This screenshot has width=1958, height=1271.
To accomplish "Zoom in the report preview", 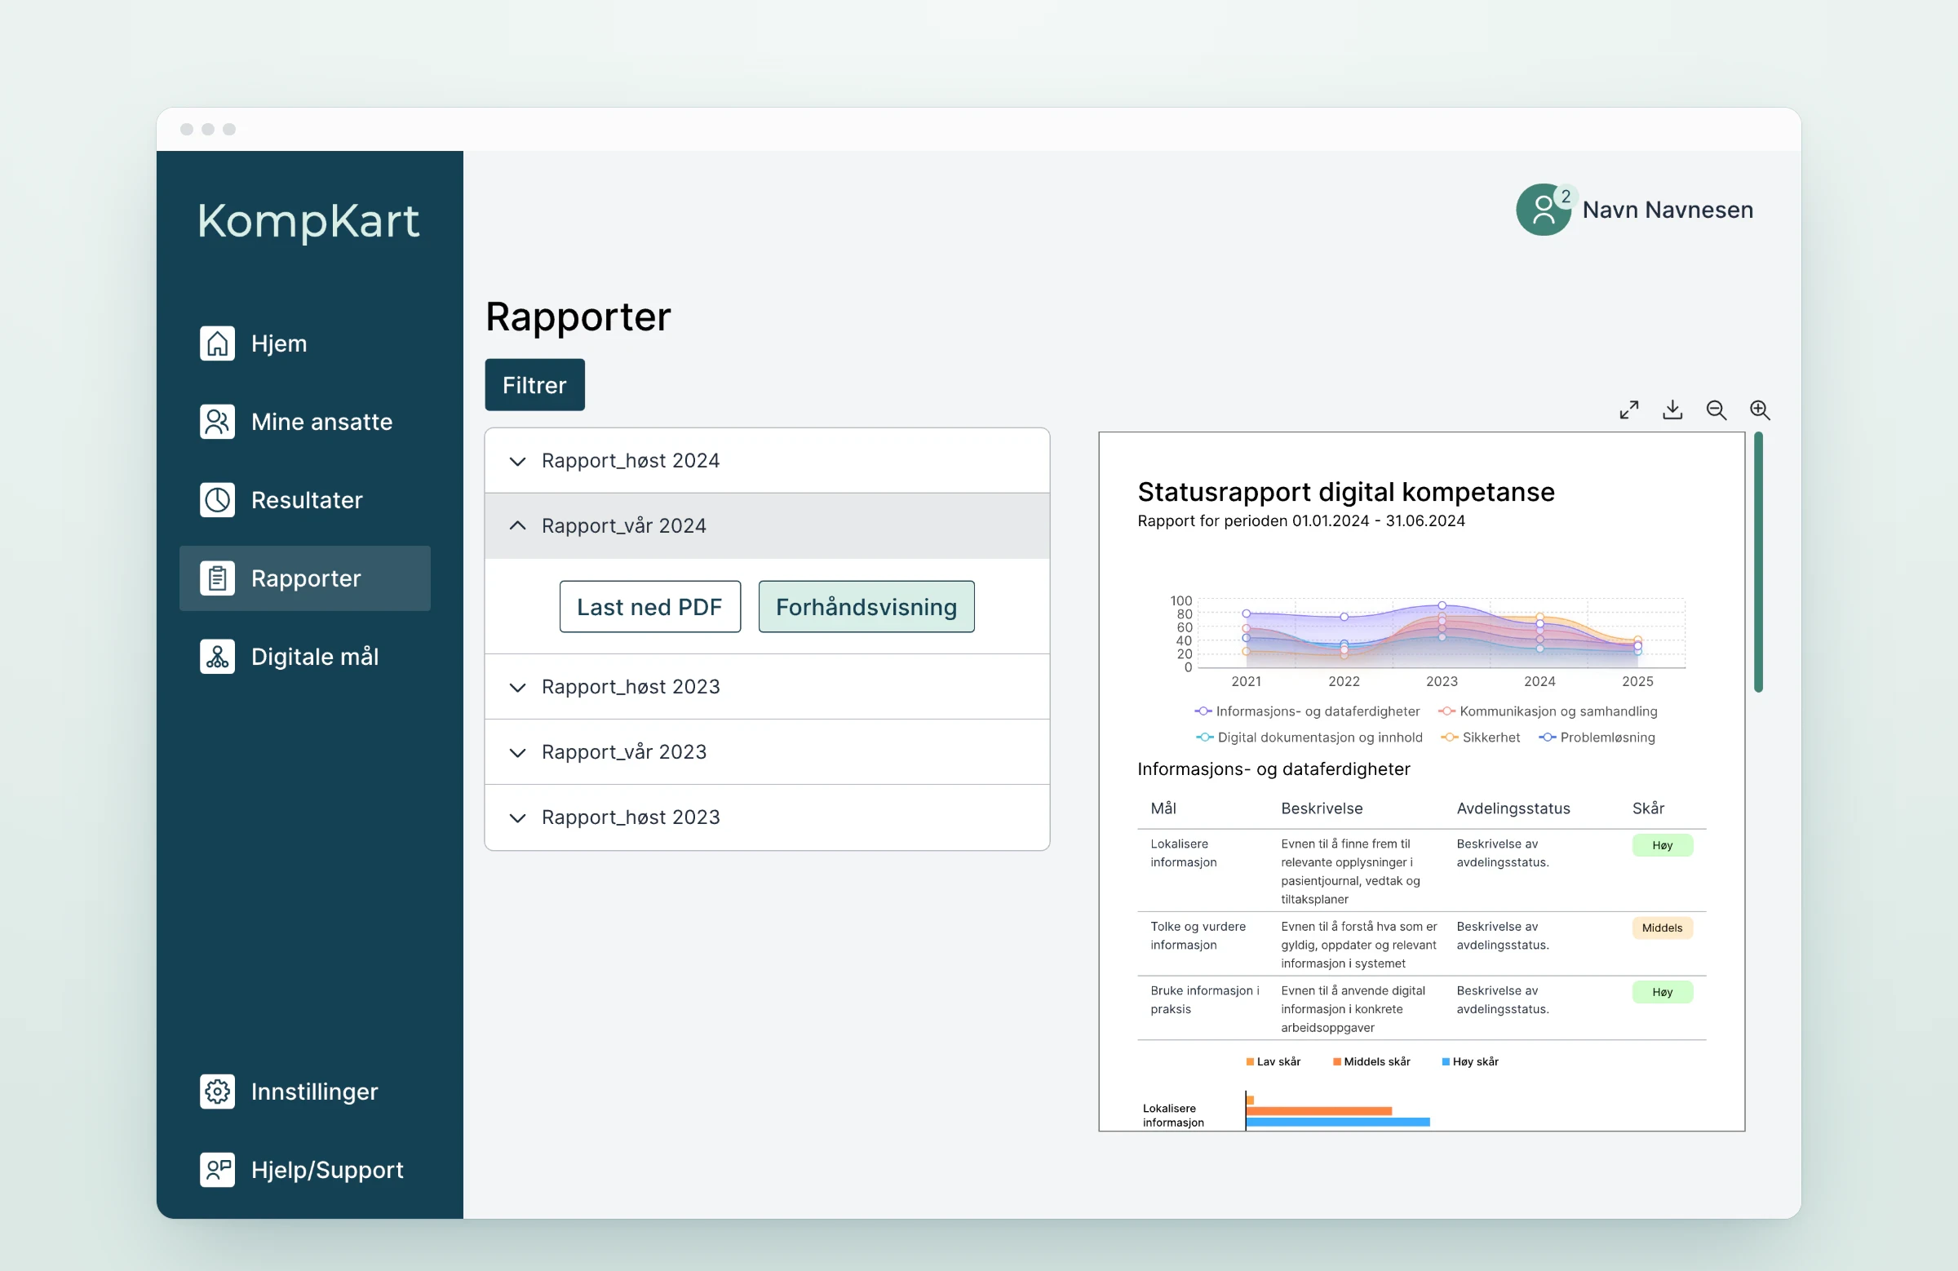I will click(1760, 410).
